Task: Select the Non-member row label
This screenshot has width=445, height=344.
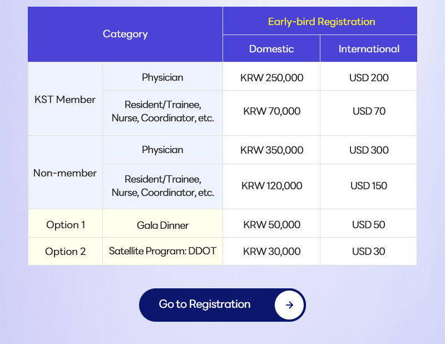Action: [65, 173]
